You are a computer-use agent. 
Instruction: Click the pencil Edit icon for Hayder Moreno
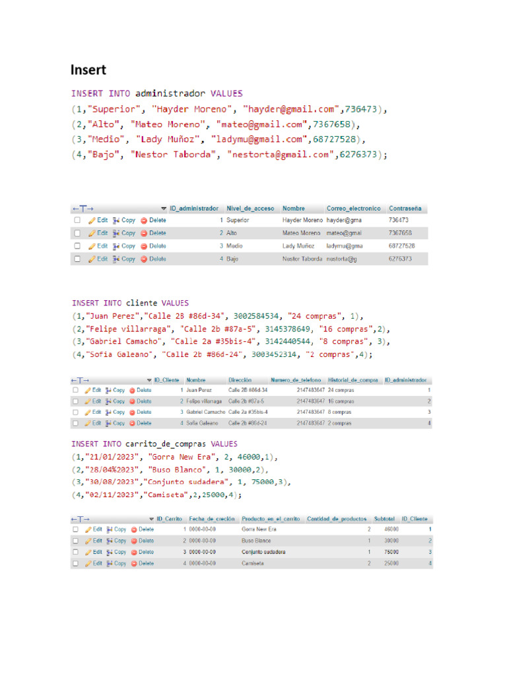coord(92,219)
